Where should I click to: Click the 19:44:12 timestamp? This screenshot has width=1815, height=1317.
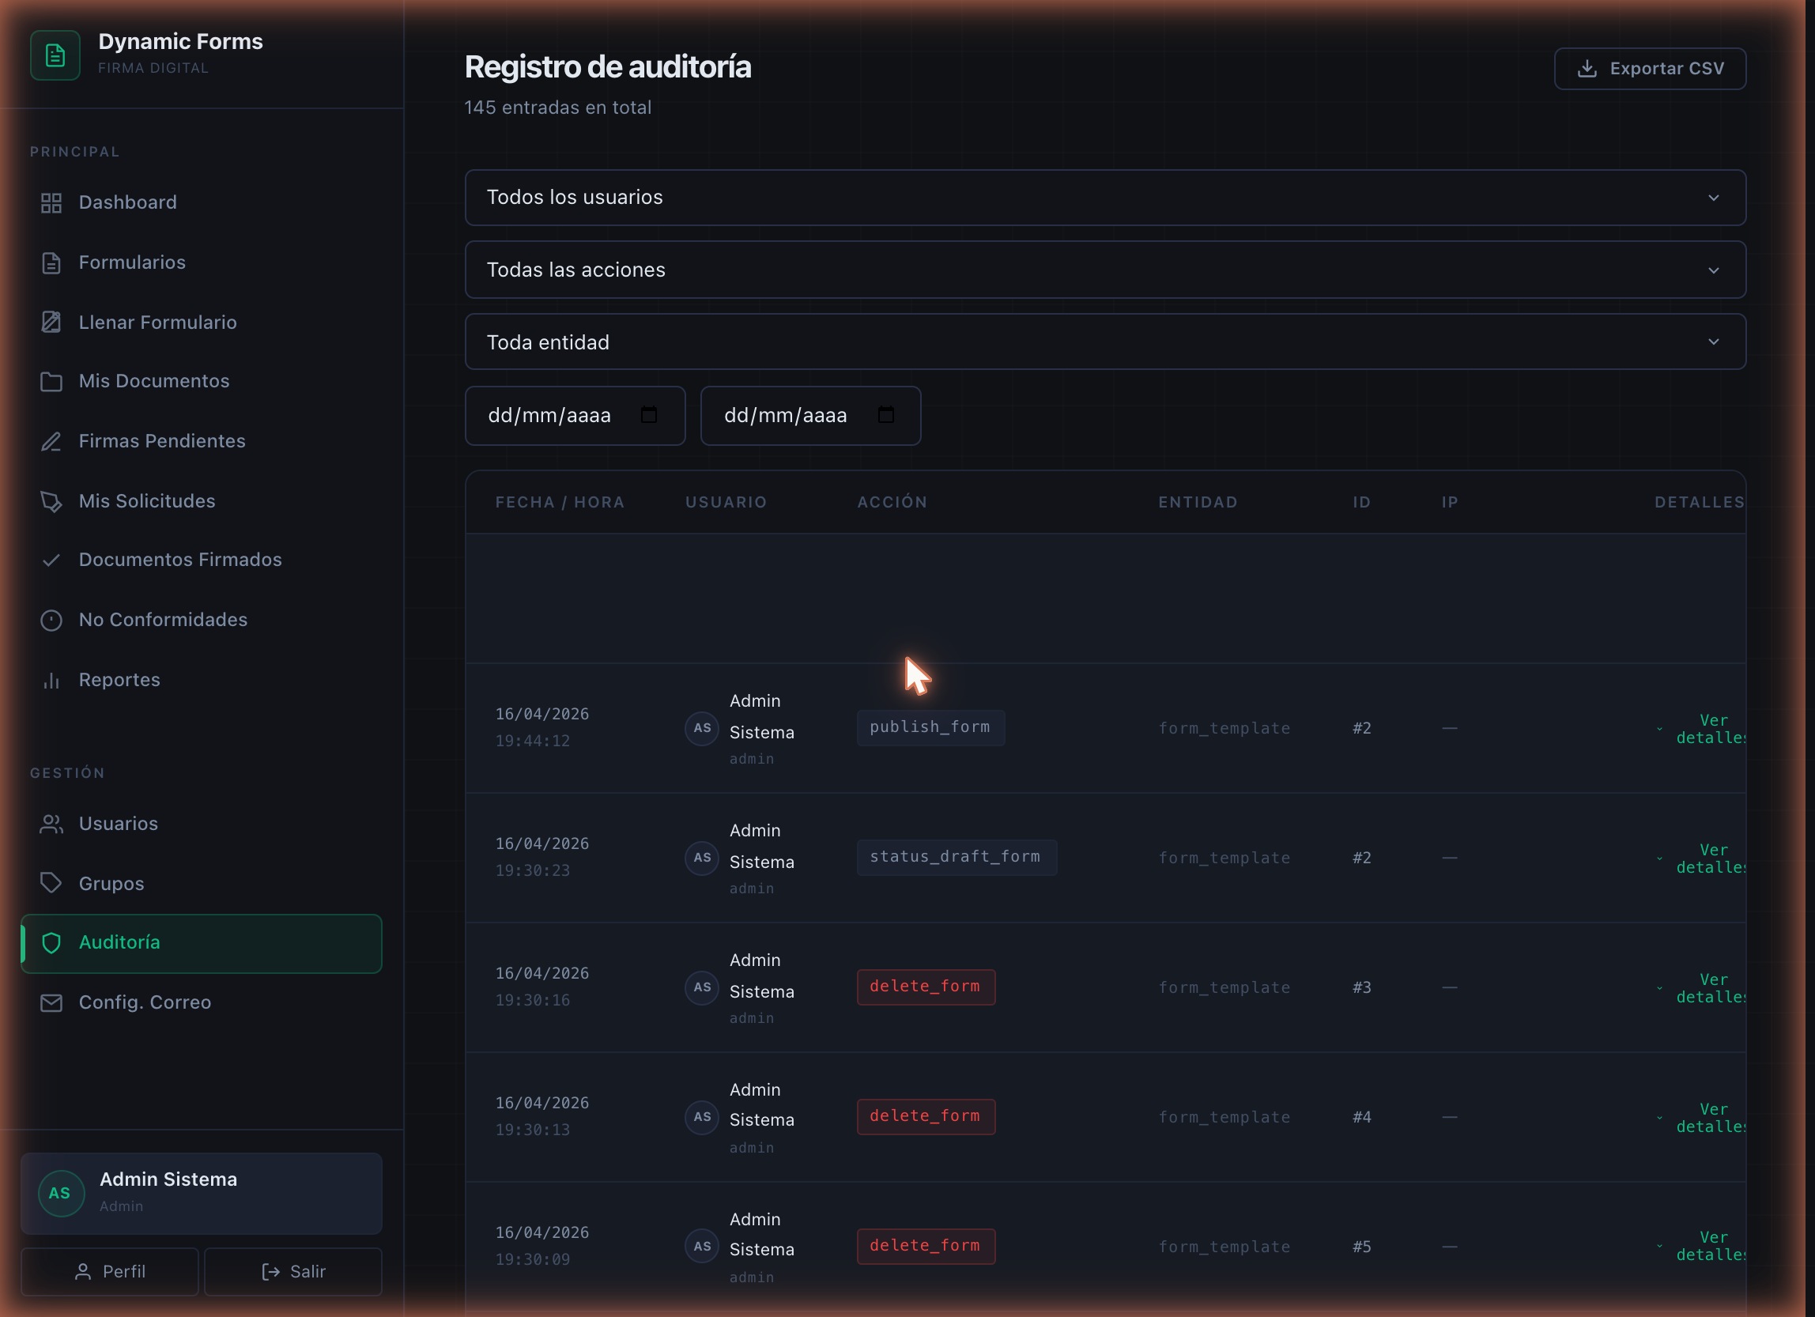[x=533, y=741]
